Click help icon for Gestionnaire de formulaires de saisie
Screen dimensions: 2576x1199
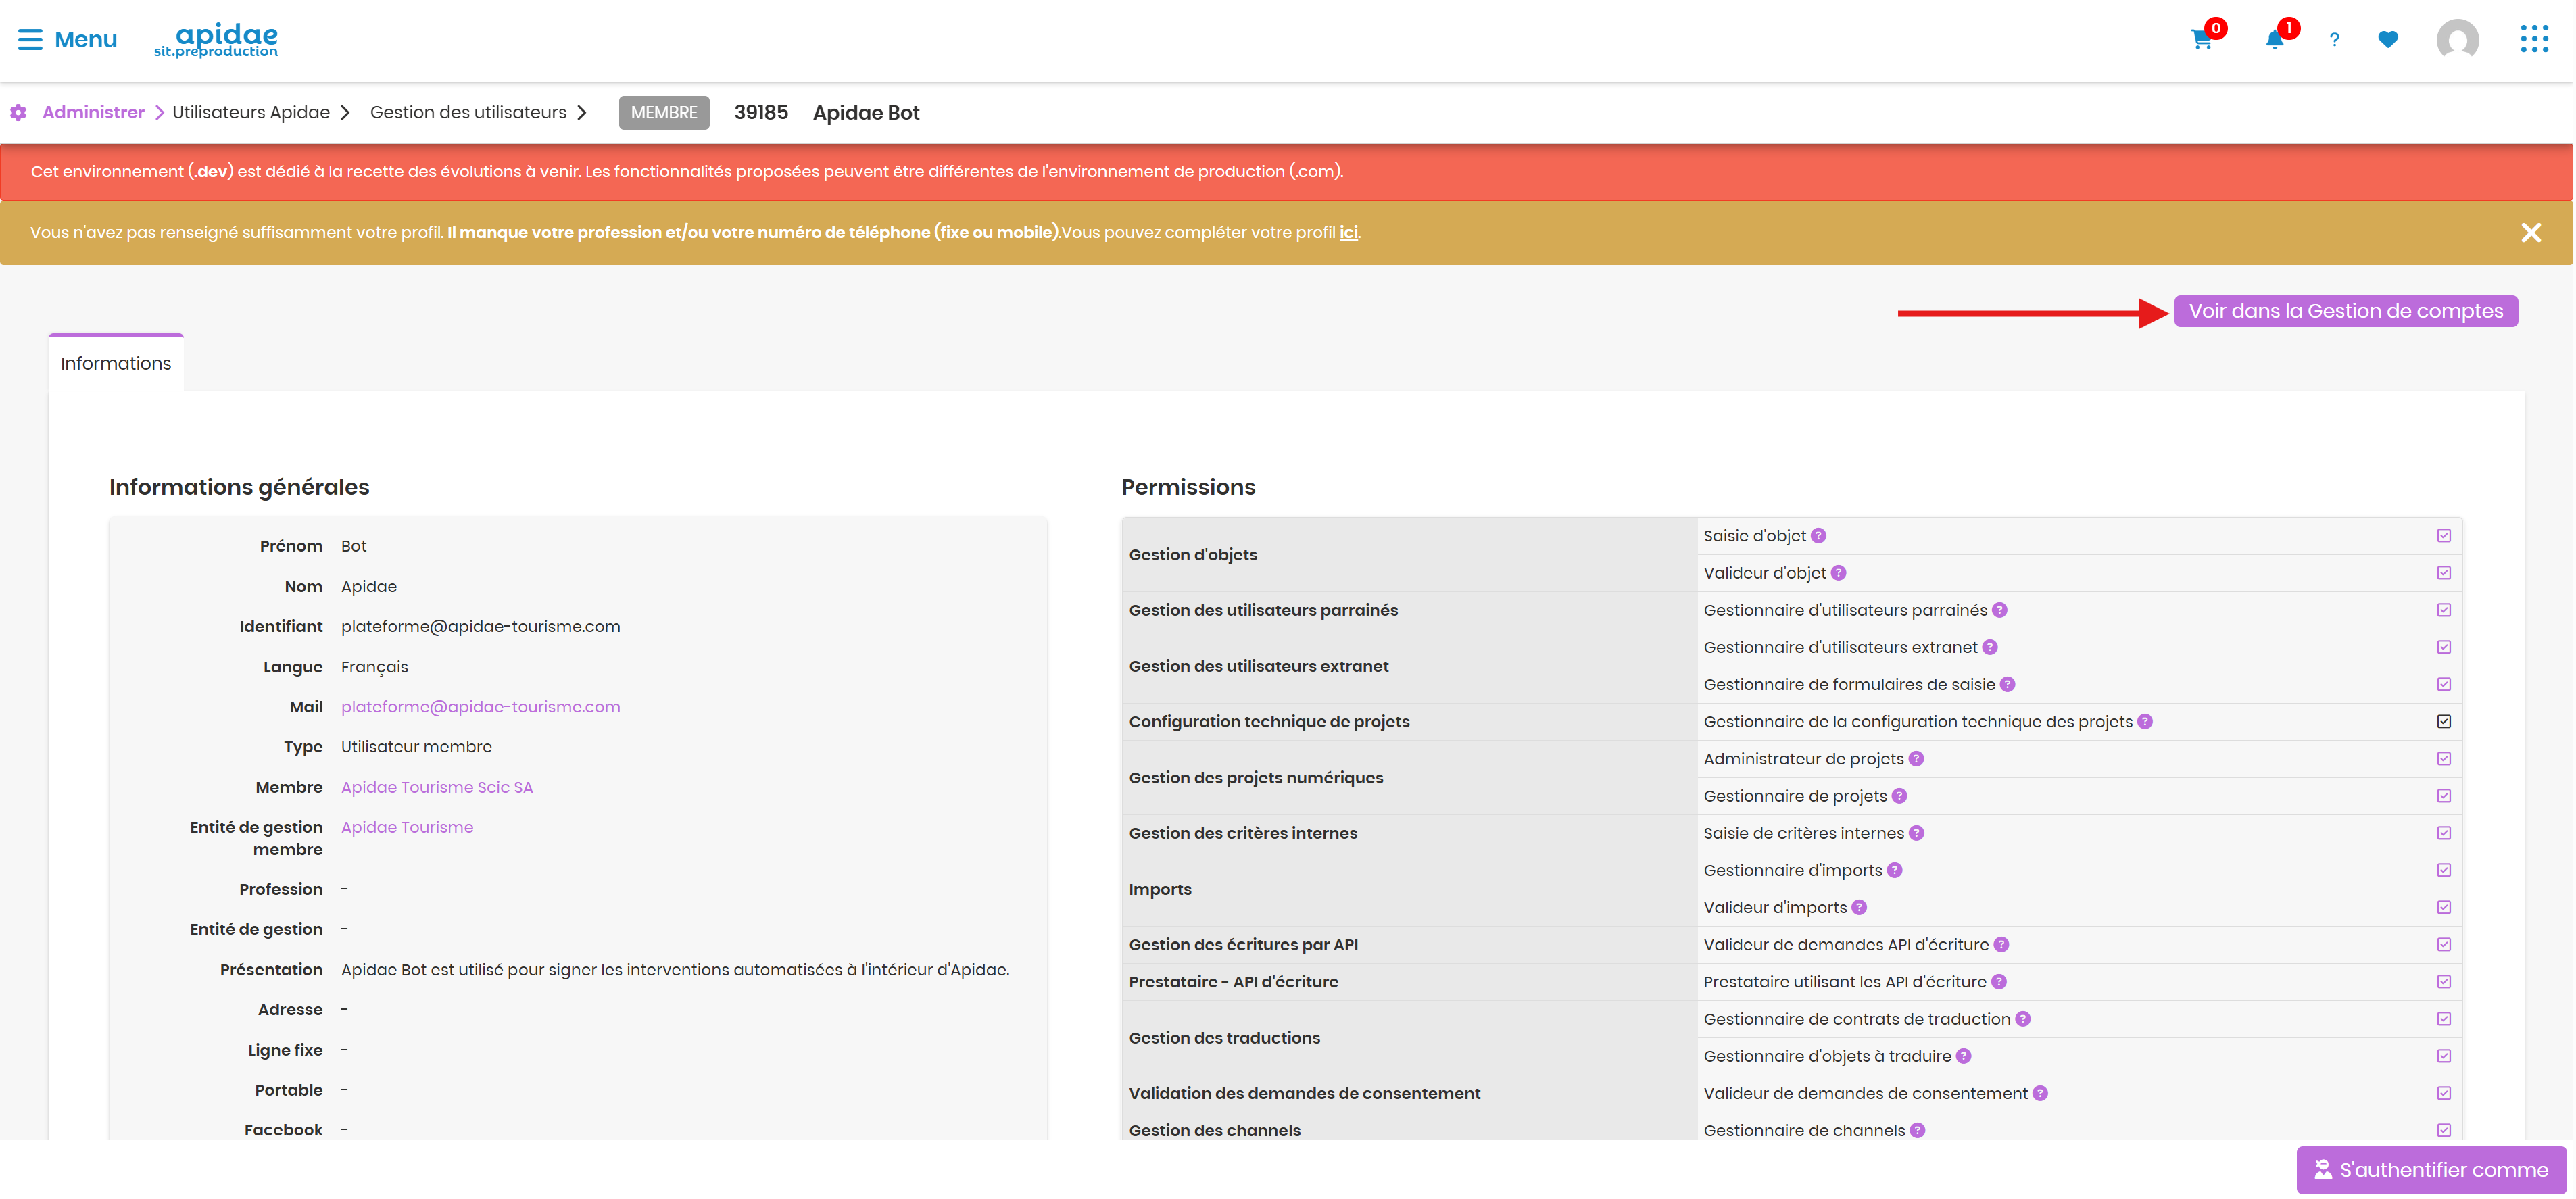[x=2008, y=685]
